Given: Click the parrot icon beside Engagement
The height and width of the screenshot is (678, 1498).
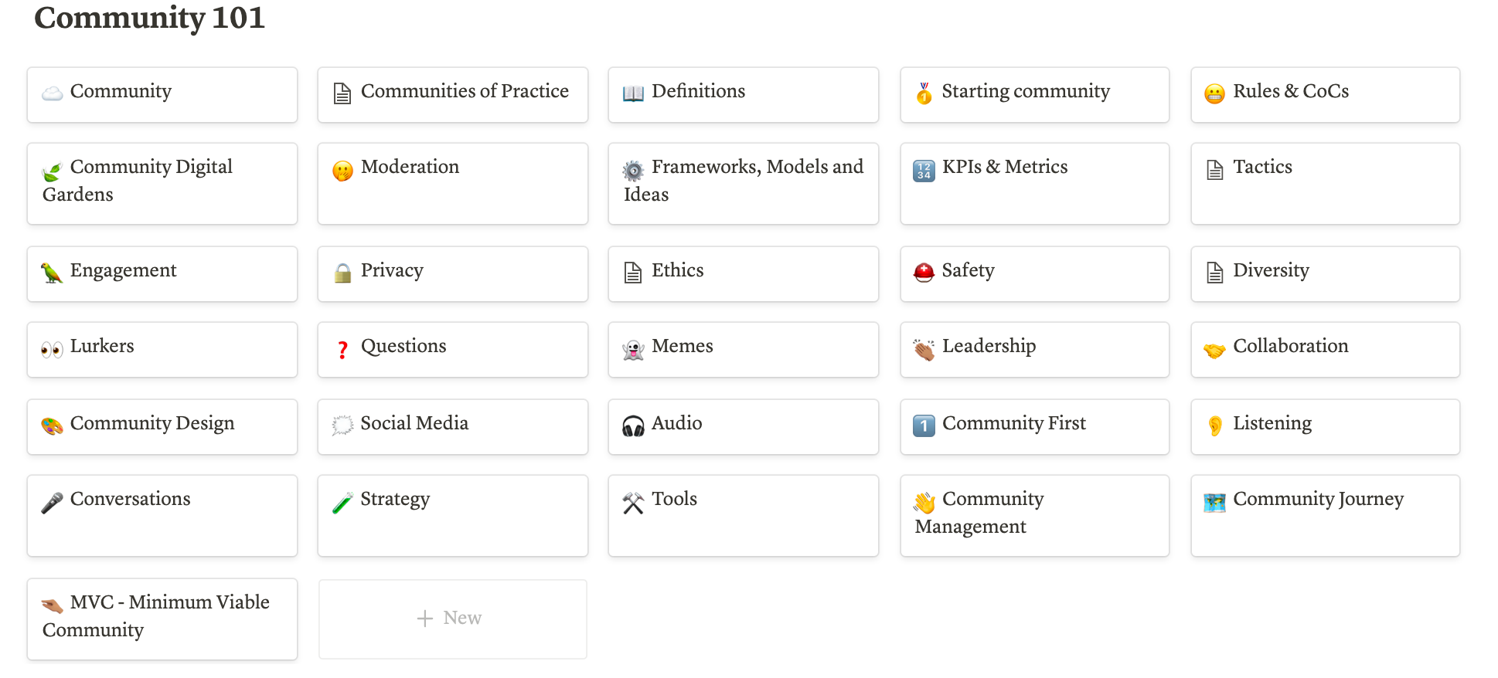Looking at the screenshot, I should [52, 273].
